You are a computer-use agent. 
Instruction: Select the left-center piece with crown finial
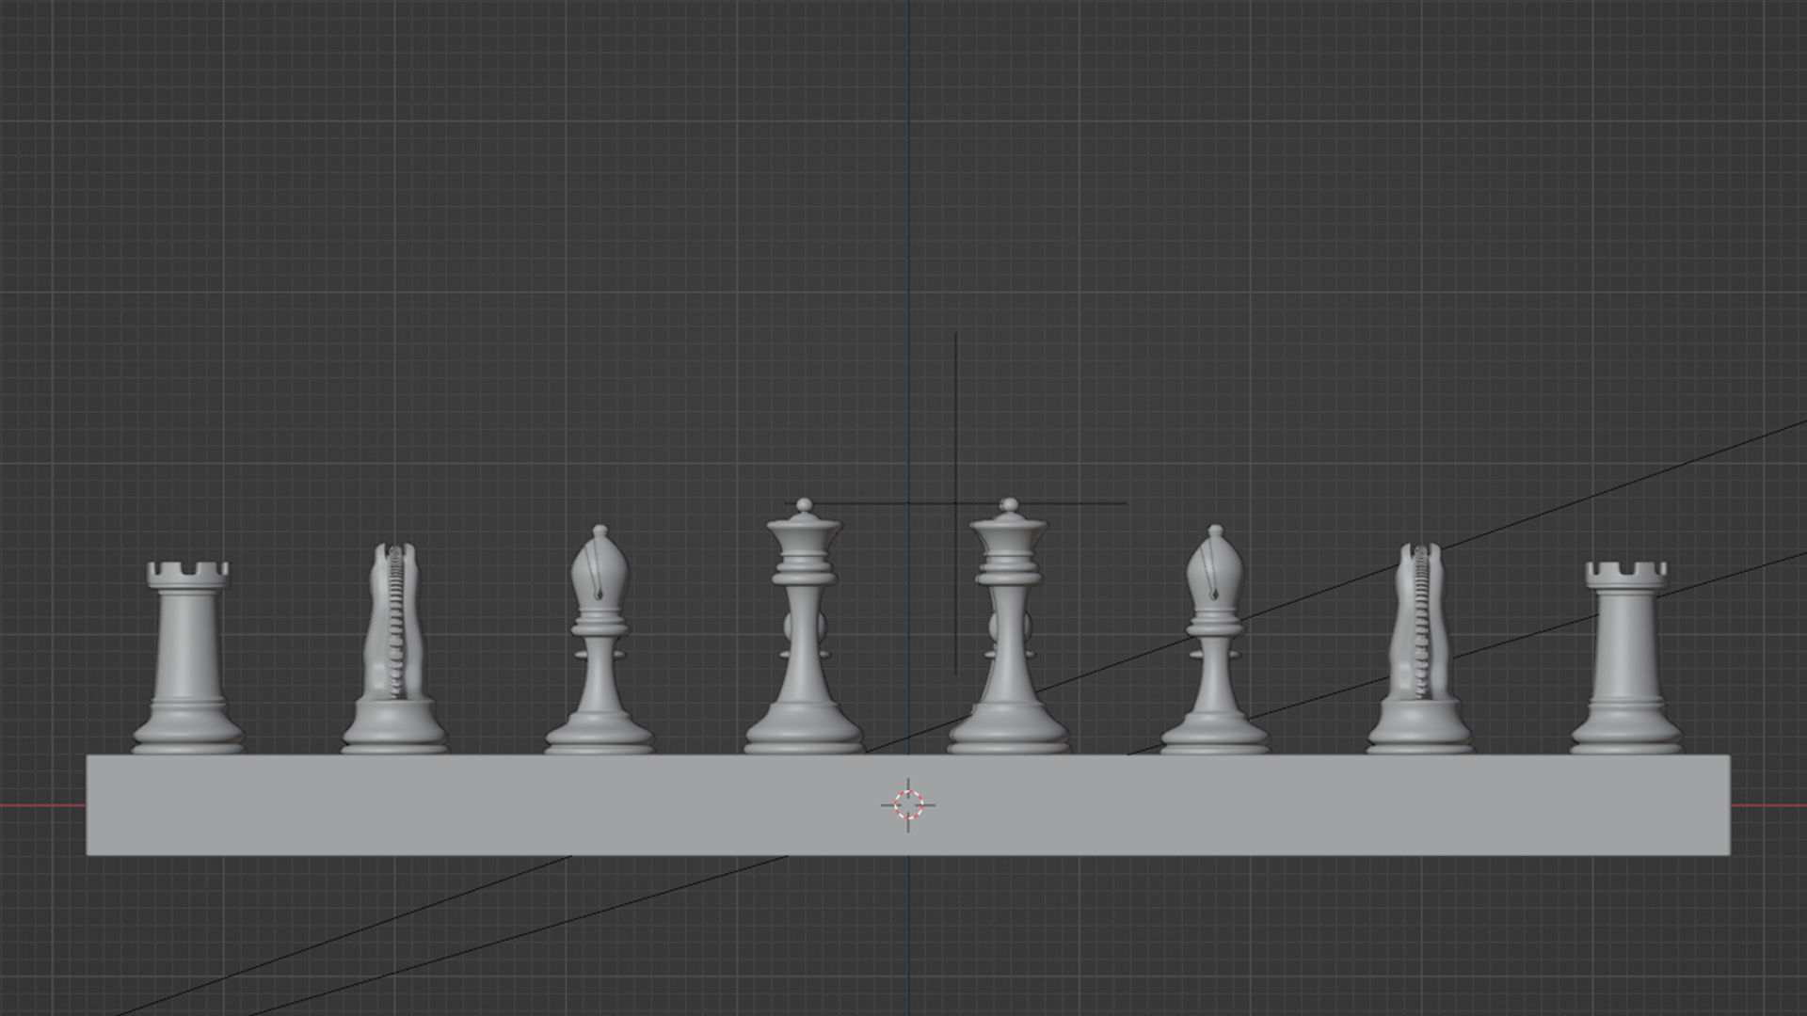click(804, 626)
